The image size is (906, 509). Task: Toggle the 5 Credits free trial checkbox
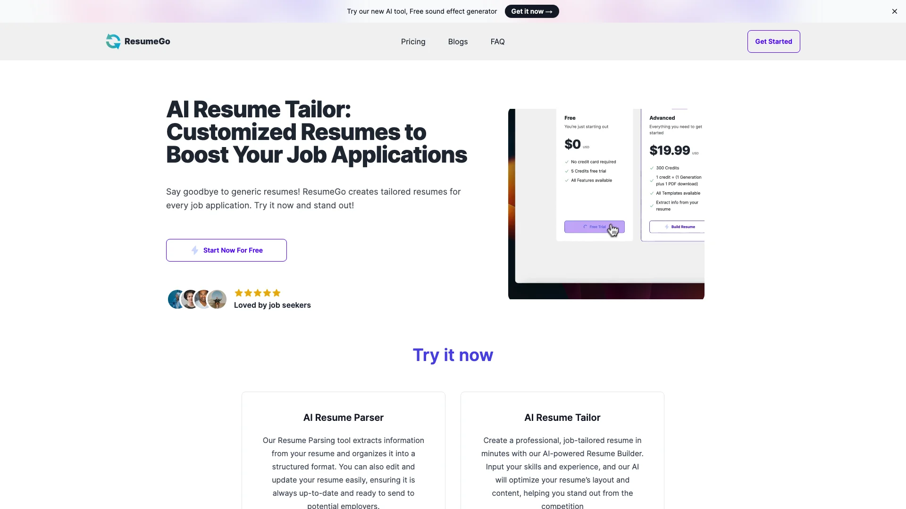566,171
